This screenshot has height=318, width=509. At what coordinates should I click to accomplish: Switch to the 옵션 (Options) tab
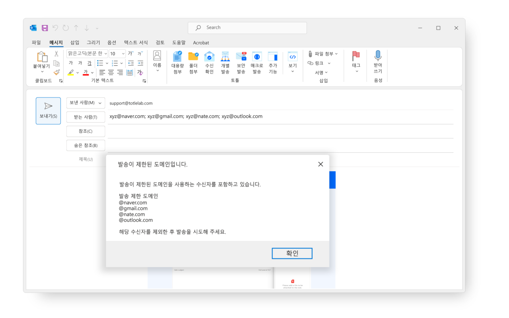tap(112, 43)
